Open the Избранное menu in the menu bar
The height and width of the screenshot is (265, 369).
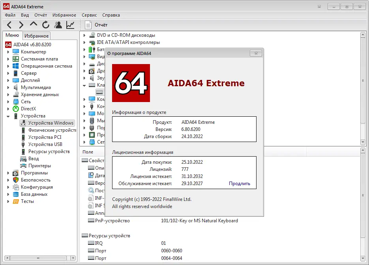[x=64, y=15]
